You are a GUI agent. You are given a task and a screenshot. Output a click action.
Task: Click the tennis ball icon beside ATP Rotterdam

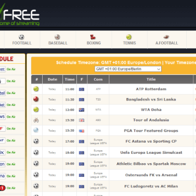[x=36, y=89]
